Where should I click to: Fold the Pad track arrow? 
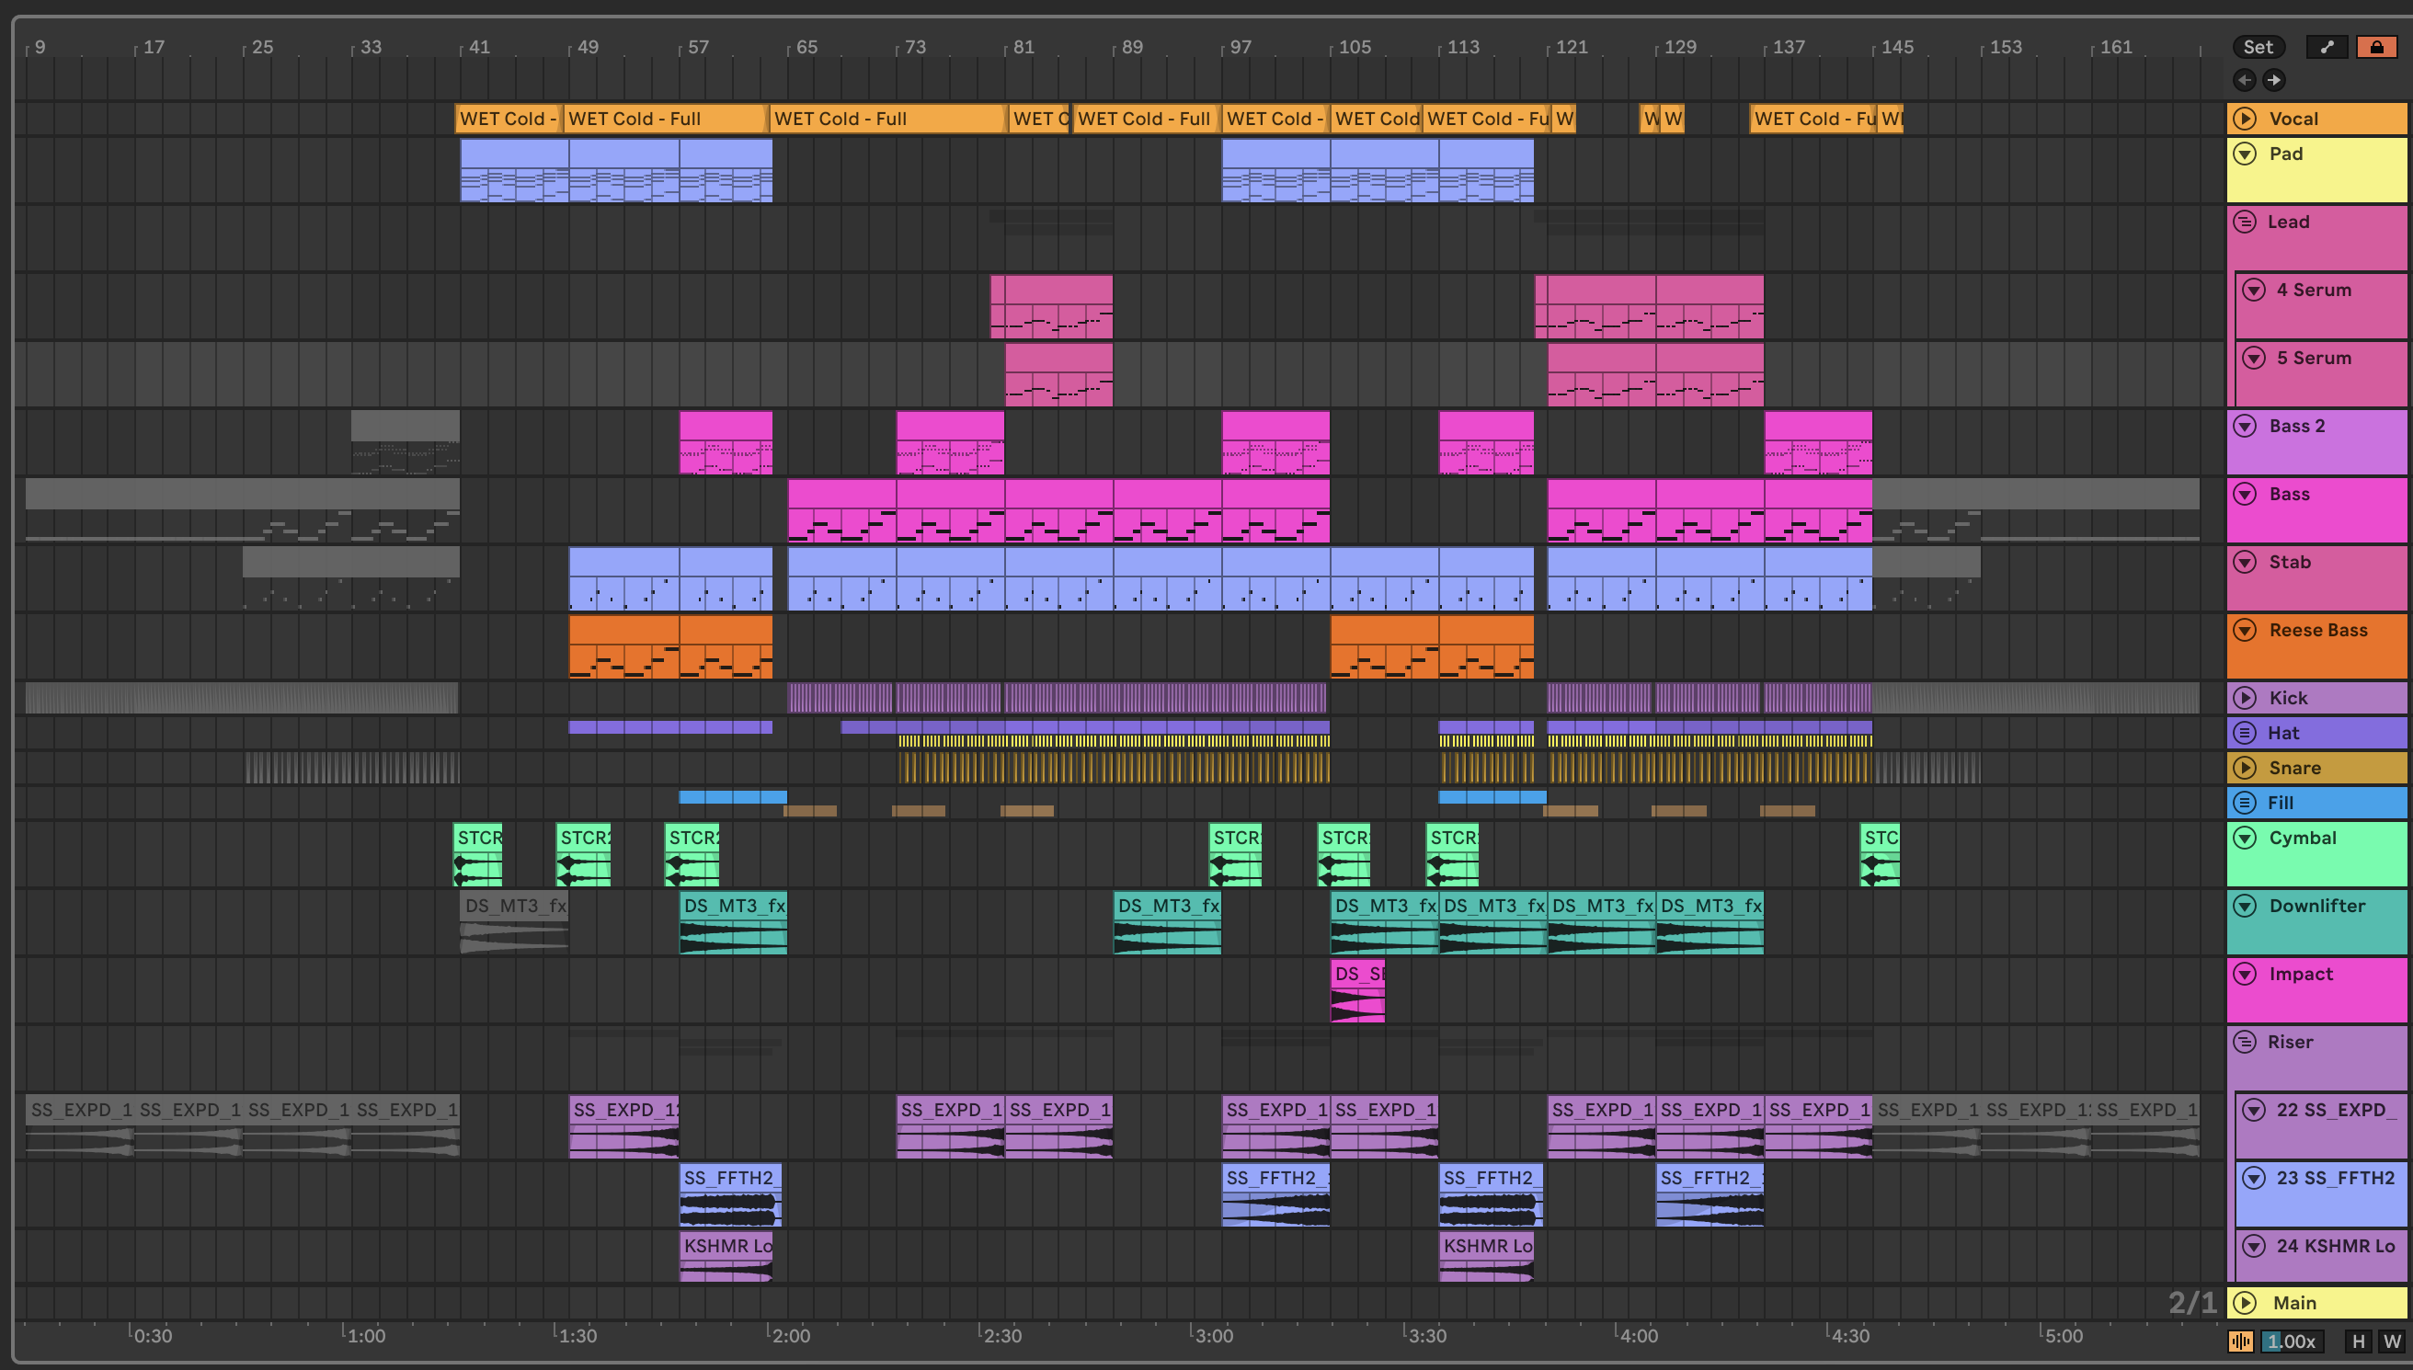(2246, 154)
